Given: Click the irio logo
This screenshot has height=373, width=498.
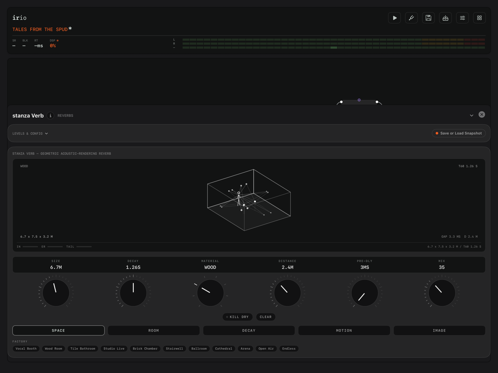Looking at the screenshot, I should point(20,18).
